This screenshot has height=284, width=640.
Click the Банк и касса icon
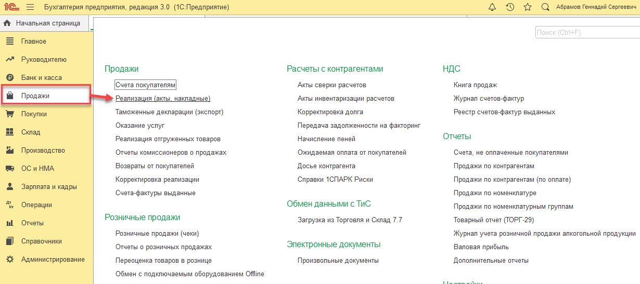9,78
